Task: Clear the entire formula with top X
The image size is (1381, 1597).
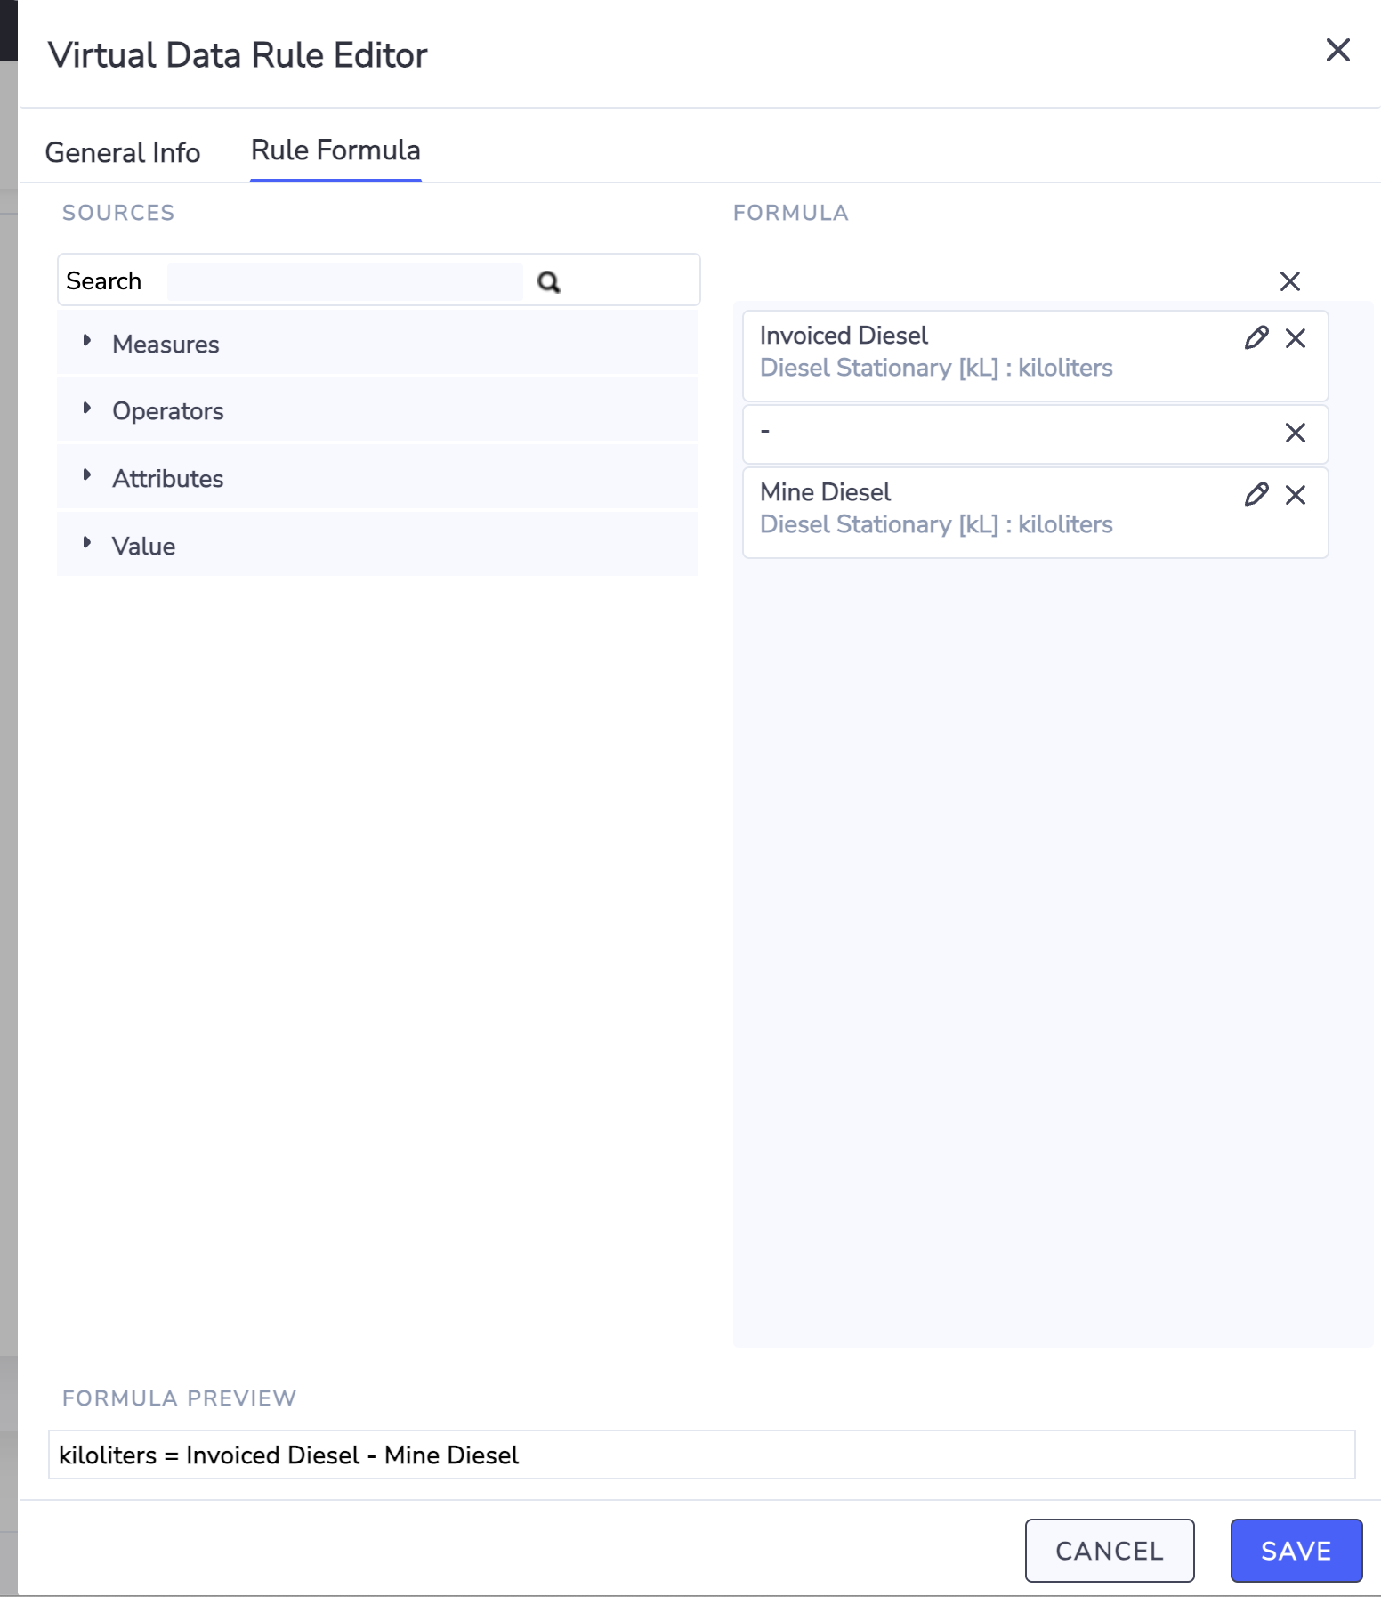Action: (x=1289, y=281)
